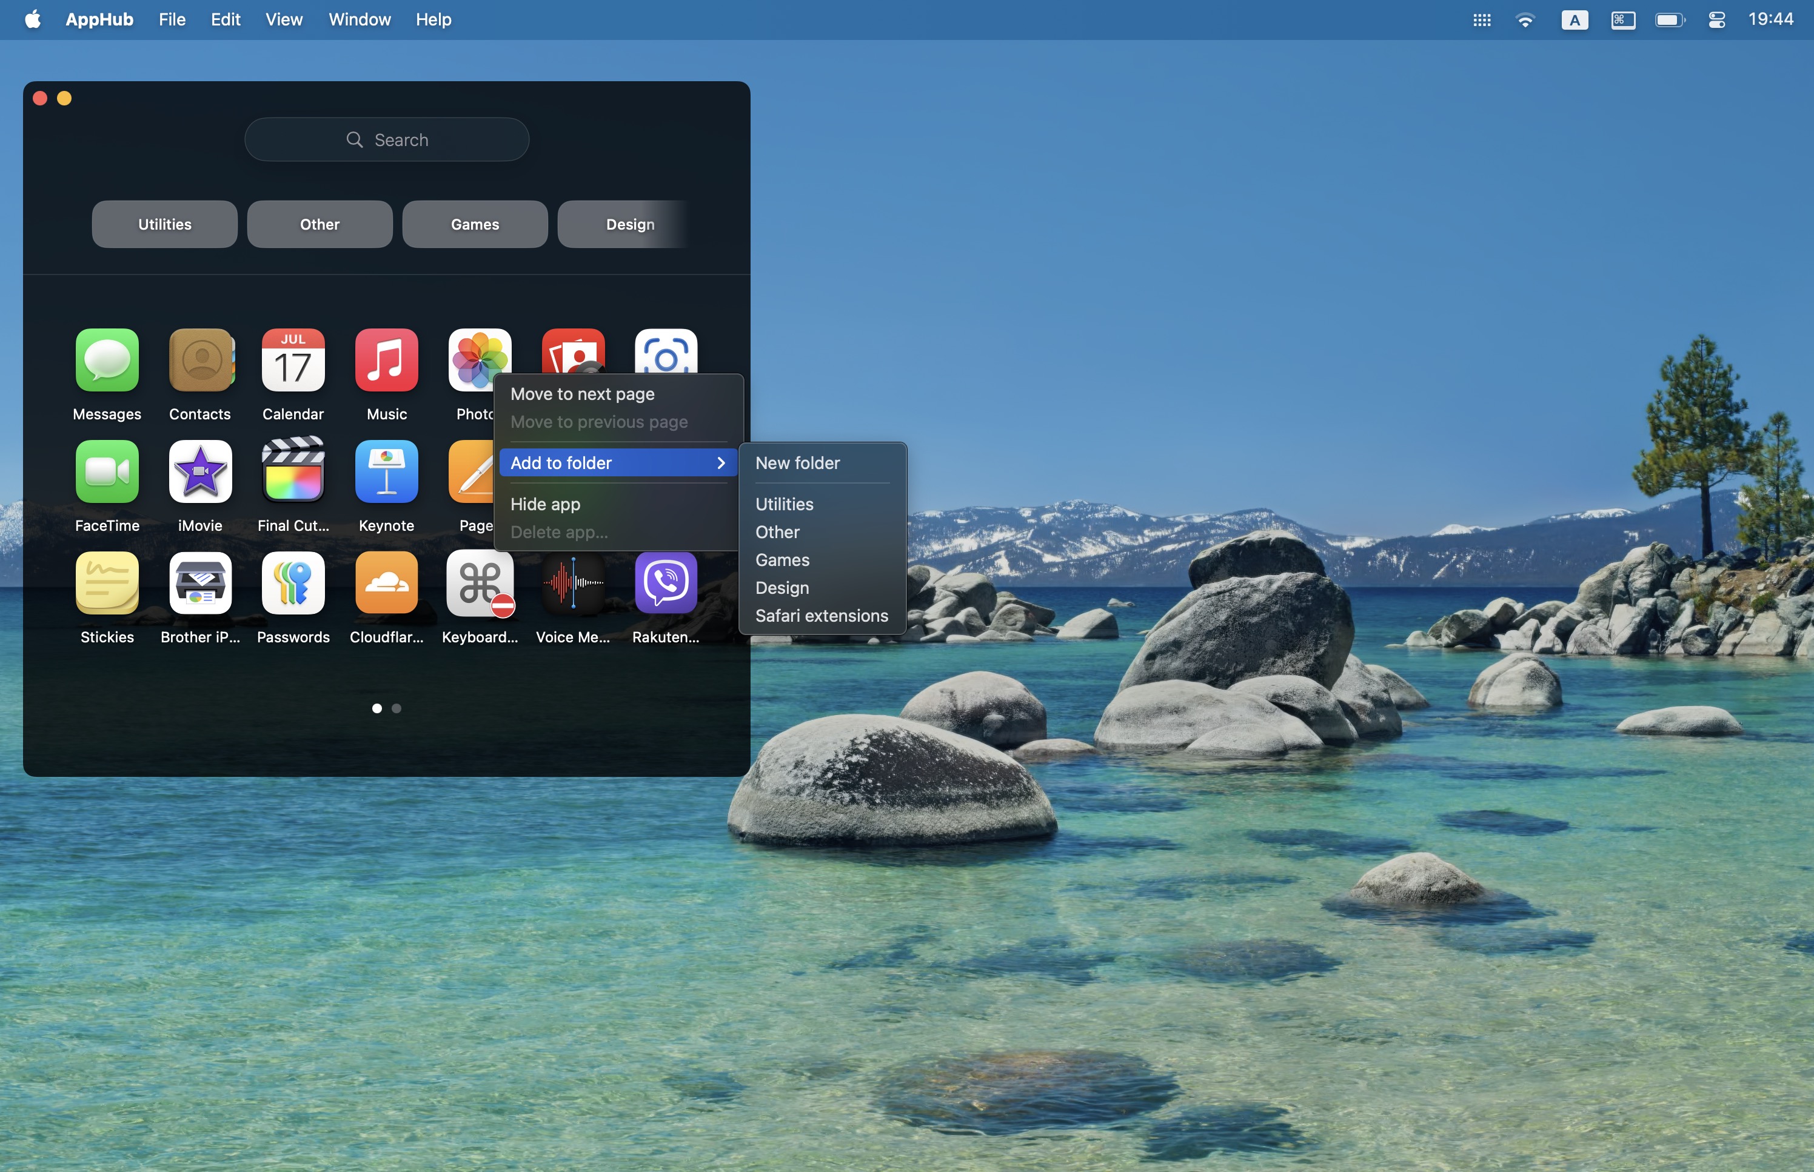
Task: Open the input source menu
Action: point(1574,20)
